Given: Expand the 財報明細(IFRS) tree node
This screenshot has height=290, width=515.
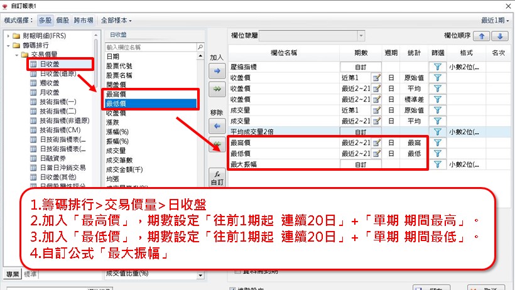Looking at the screenshot, I should pos(8,36).
